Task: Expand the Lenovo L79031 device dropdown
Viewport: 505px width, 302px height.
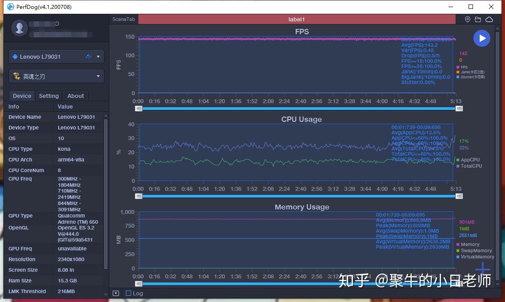Action: pyautogui.click(x=98, y=57)
